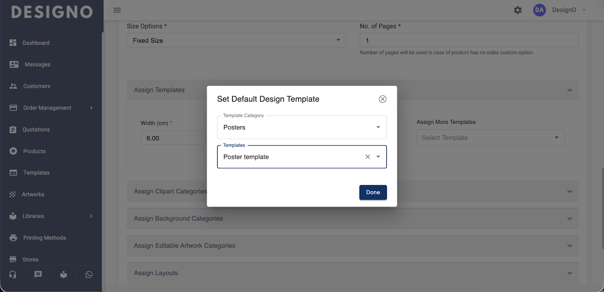Toggle the hamburger menu icon
The width and height of the screenshot is (604, 292).
pos(117,10)
